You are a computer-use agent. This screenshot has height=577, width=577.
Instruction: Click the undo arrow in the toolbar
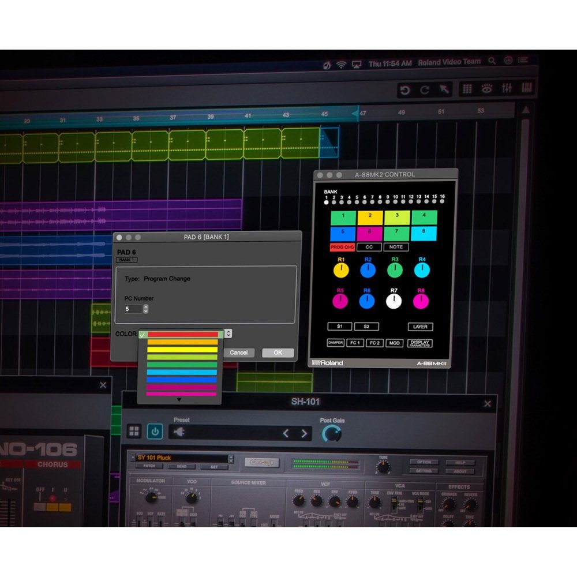[405, 89]
